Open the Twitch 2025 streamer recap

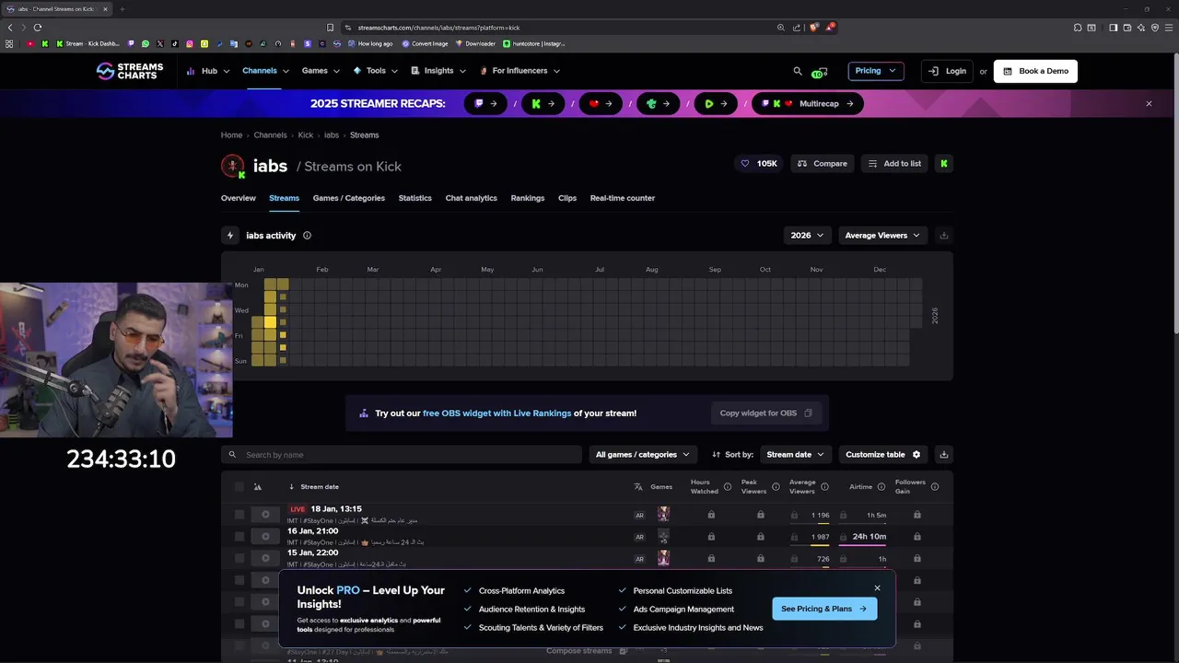pos(486,104)
